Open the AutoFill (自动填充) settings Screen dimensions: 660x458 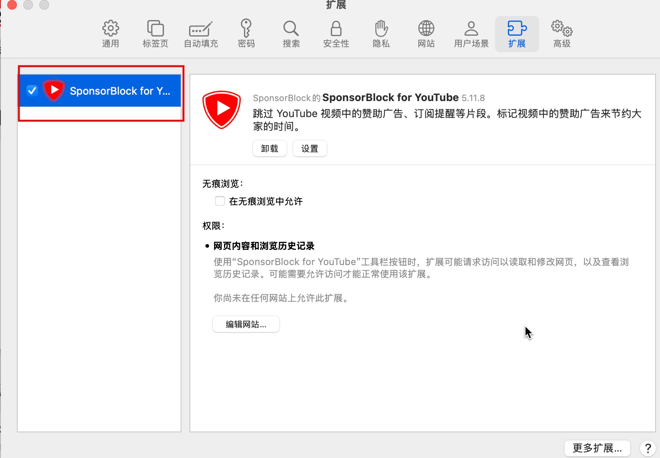201,34
